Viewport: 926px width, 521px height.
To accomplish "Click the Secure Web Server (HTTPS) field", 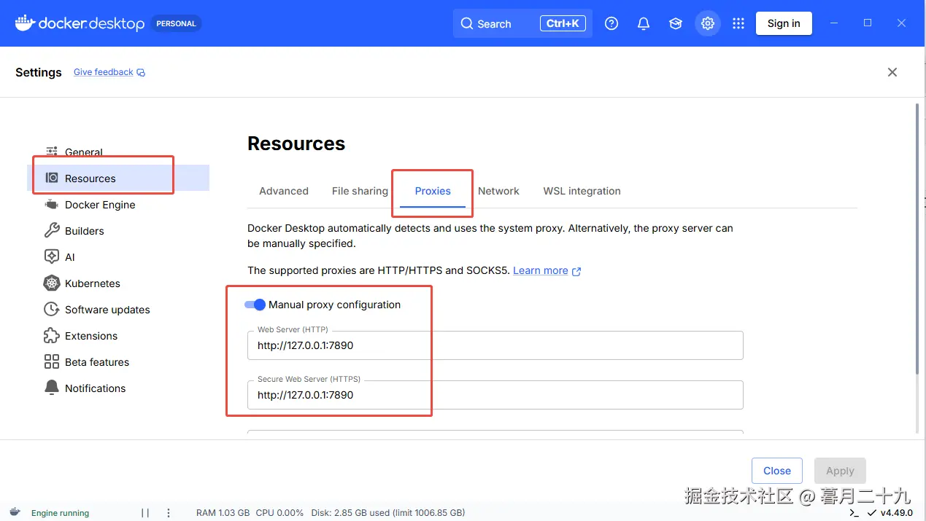I will point(495,395).
